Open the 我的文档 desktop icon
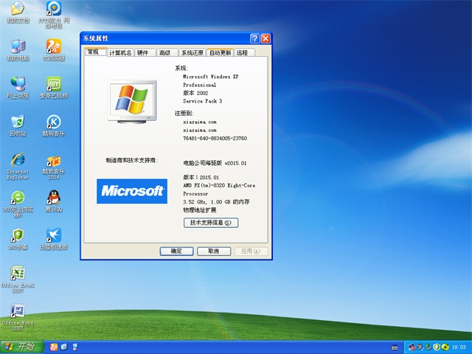Viewport: 472px width, 354px height. [17, 10]
